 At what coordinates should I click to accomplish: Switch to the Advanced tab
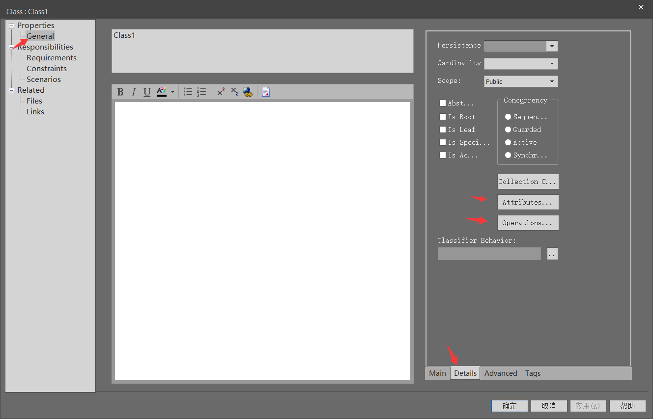pyautogui.click(x=500, y=373)
